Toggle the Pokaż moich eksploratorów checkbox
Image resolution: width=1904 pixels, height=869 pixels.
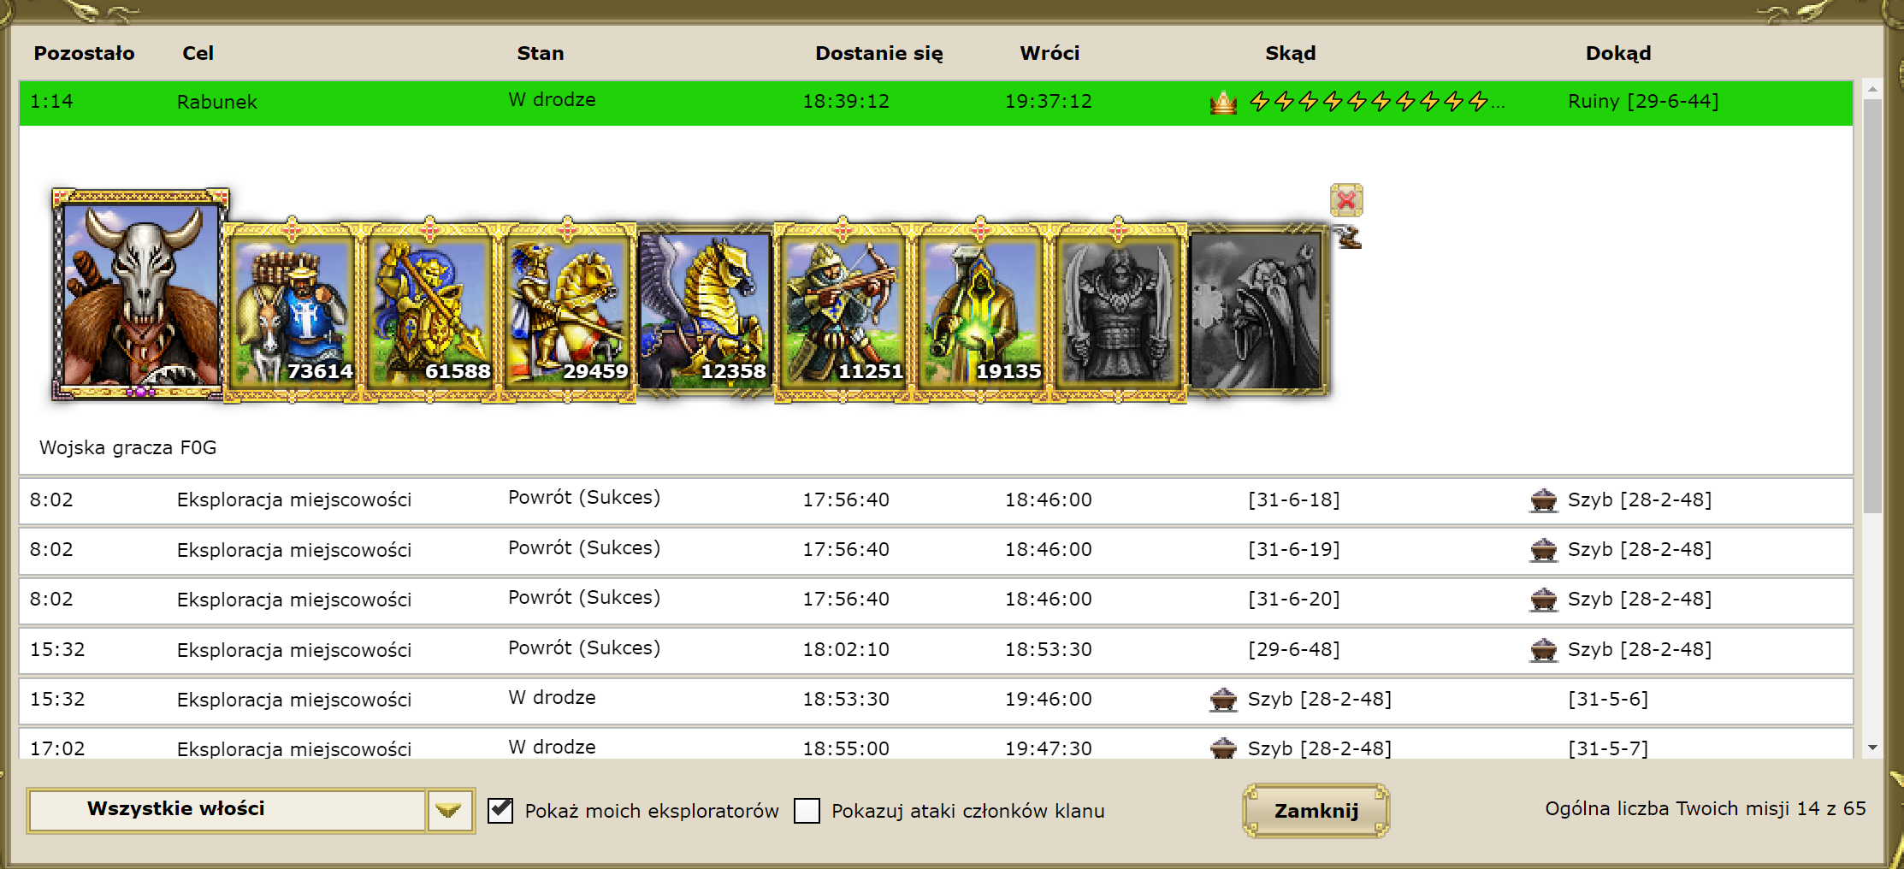click(x=500, y=810)
